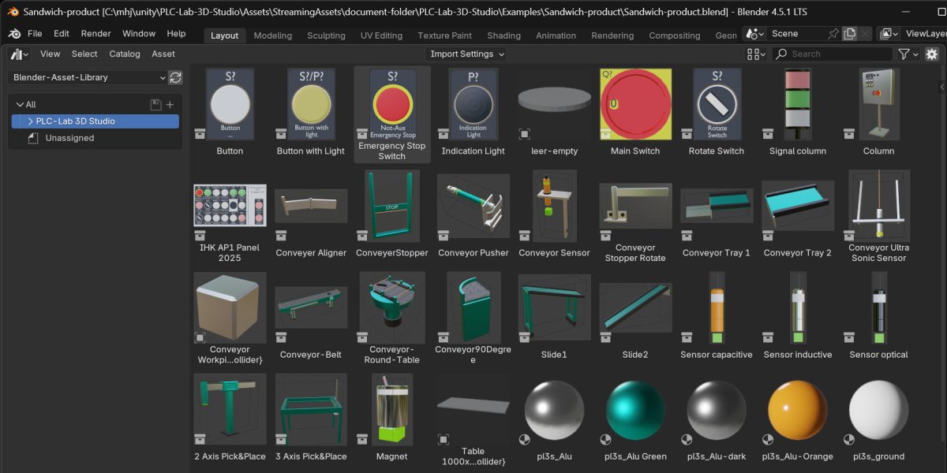
Task: Click the Blender logo icon
Action: [x=14, y=34]
